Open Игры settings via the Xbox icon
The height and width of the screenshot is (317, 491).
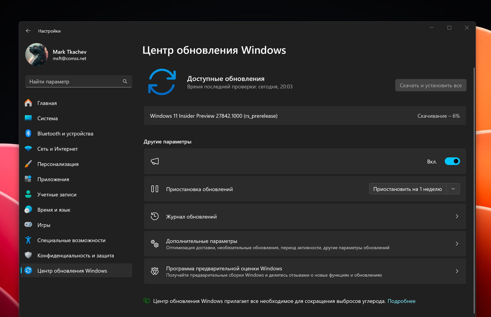pos(28,225)
